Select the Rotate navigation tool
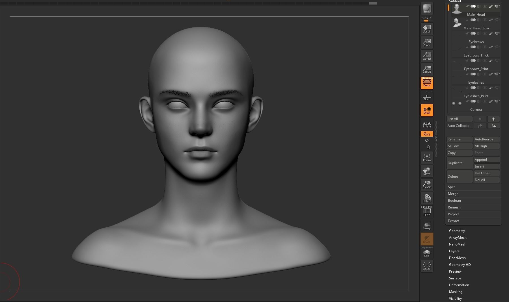 [x=427, y=198]
